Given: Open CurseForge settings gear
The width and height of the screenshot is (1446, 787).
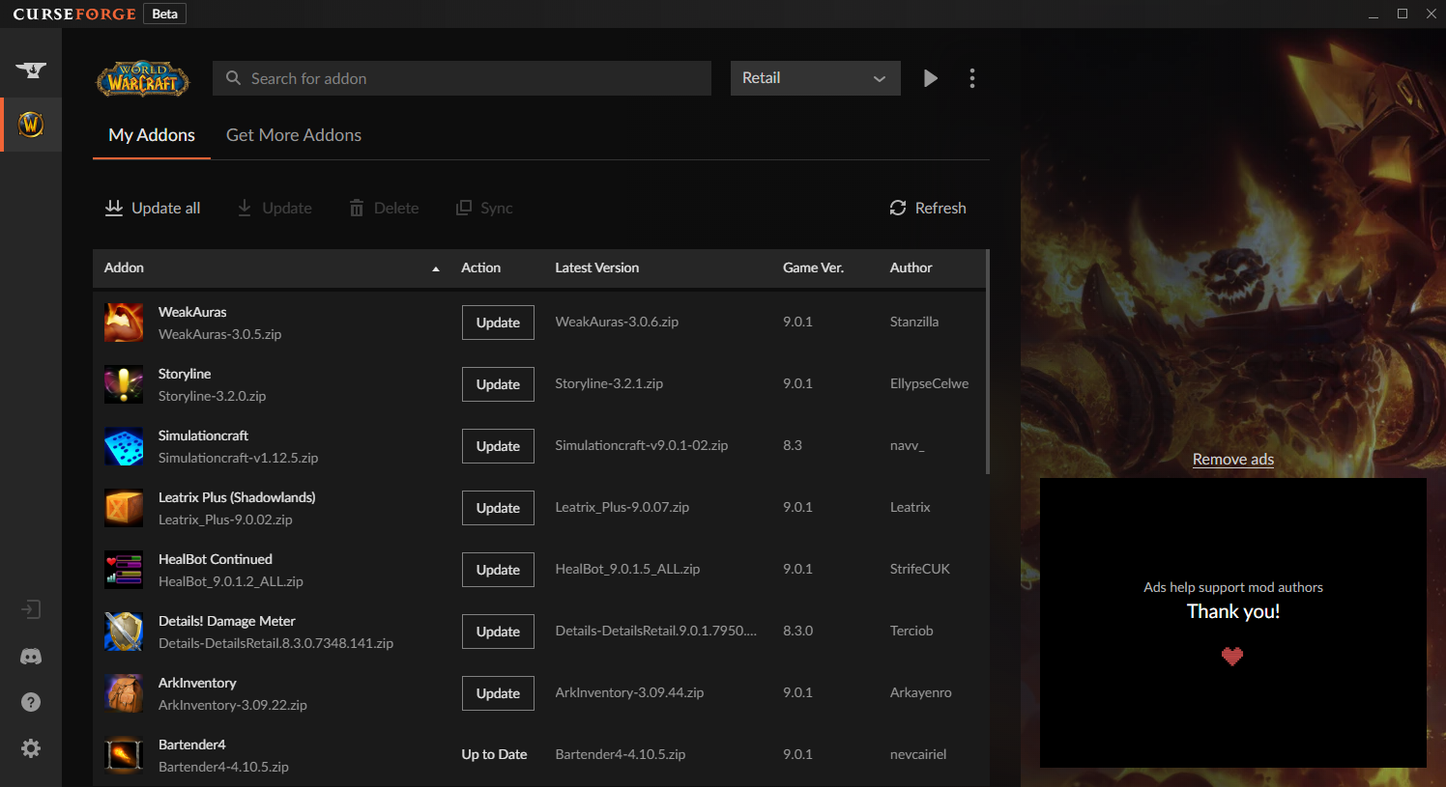Looking at the screenshot, I should click(31, 748).
